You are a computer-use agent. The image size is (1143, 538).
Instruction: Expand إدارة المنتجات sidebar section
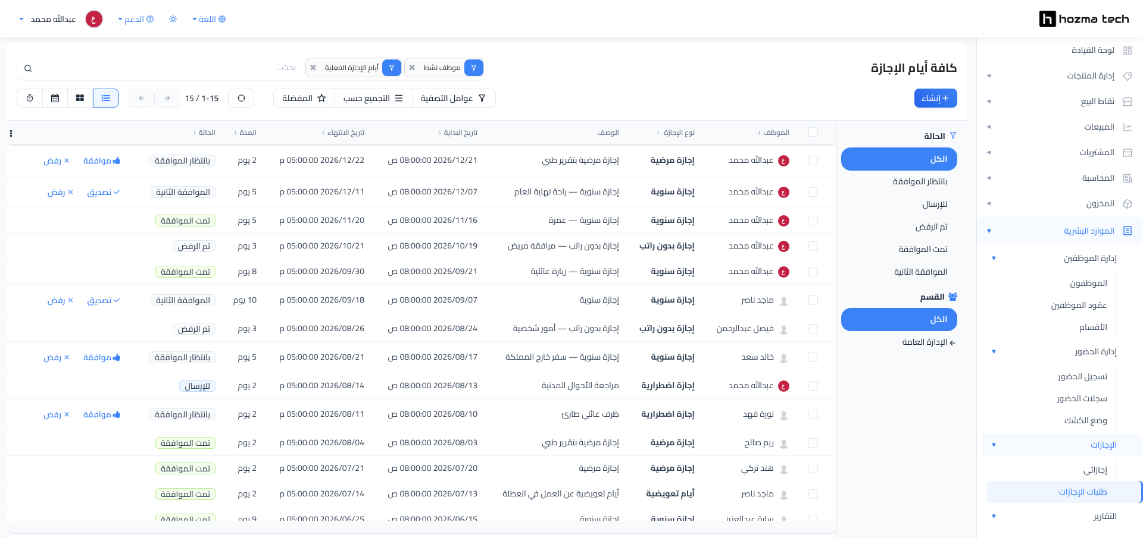[1060, 75]
